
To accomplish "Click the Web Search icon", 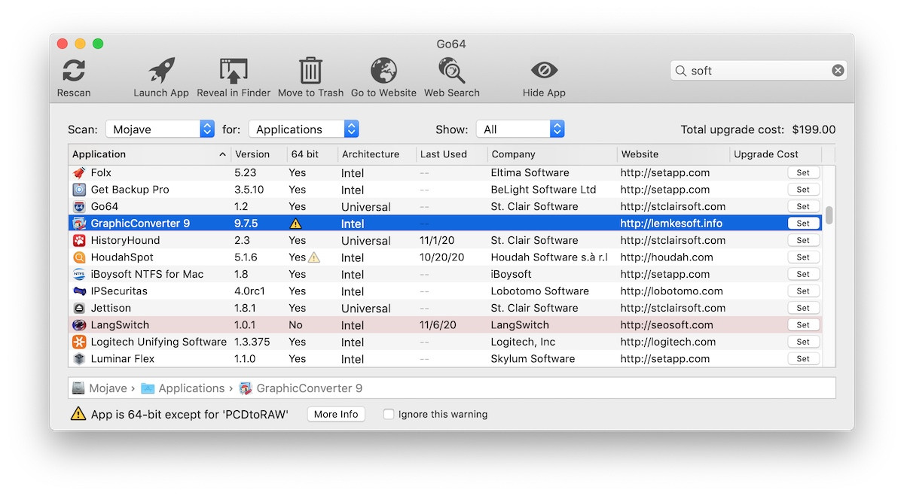I will (x=452, y=71).
